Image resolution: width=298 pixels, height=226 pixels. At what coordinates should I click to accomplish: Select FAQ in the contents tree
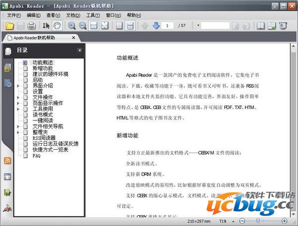36,155
